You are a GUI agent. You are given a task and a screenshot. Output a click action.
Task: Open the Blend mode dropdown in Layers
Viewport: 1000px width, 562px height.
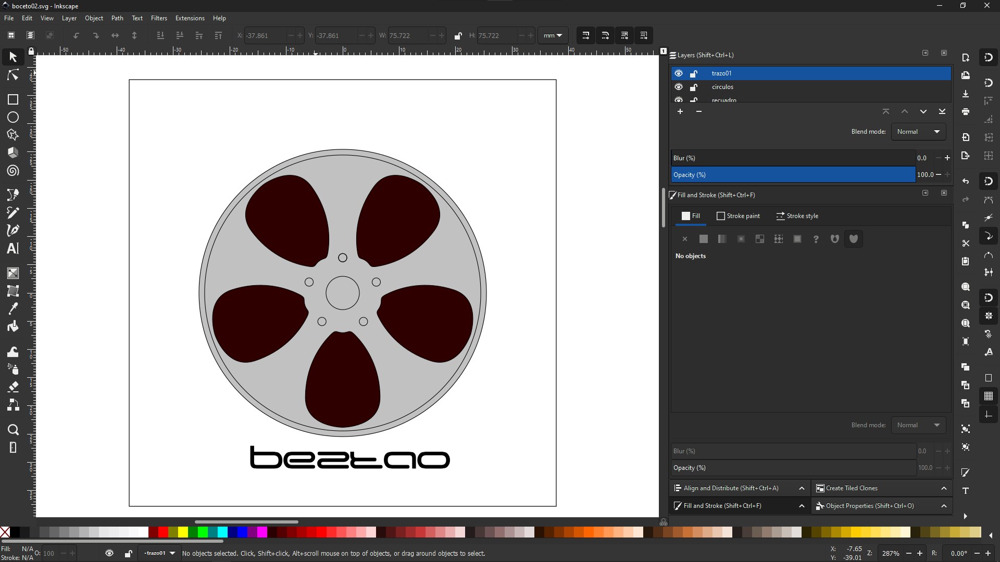(918, 132)
